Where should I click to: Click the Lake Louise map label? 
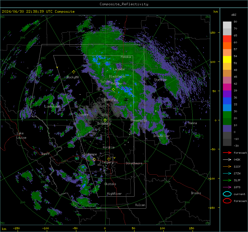(21, 135)
